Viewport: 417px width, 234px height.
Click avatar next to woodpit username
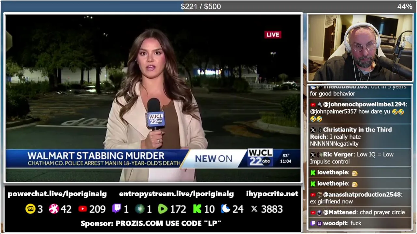(x=319, y=223)
